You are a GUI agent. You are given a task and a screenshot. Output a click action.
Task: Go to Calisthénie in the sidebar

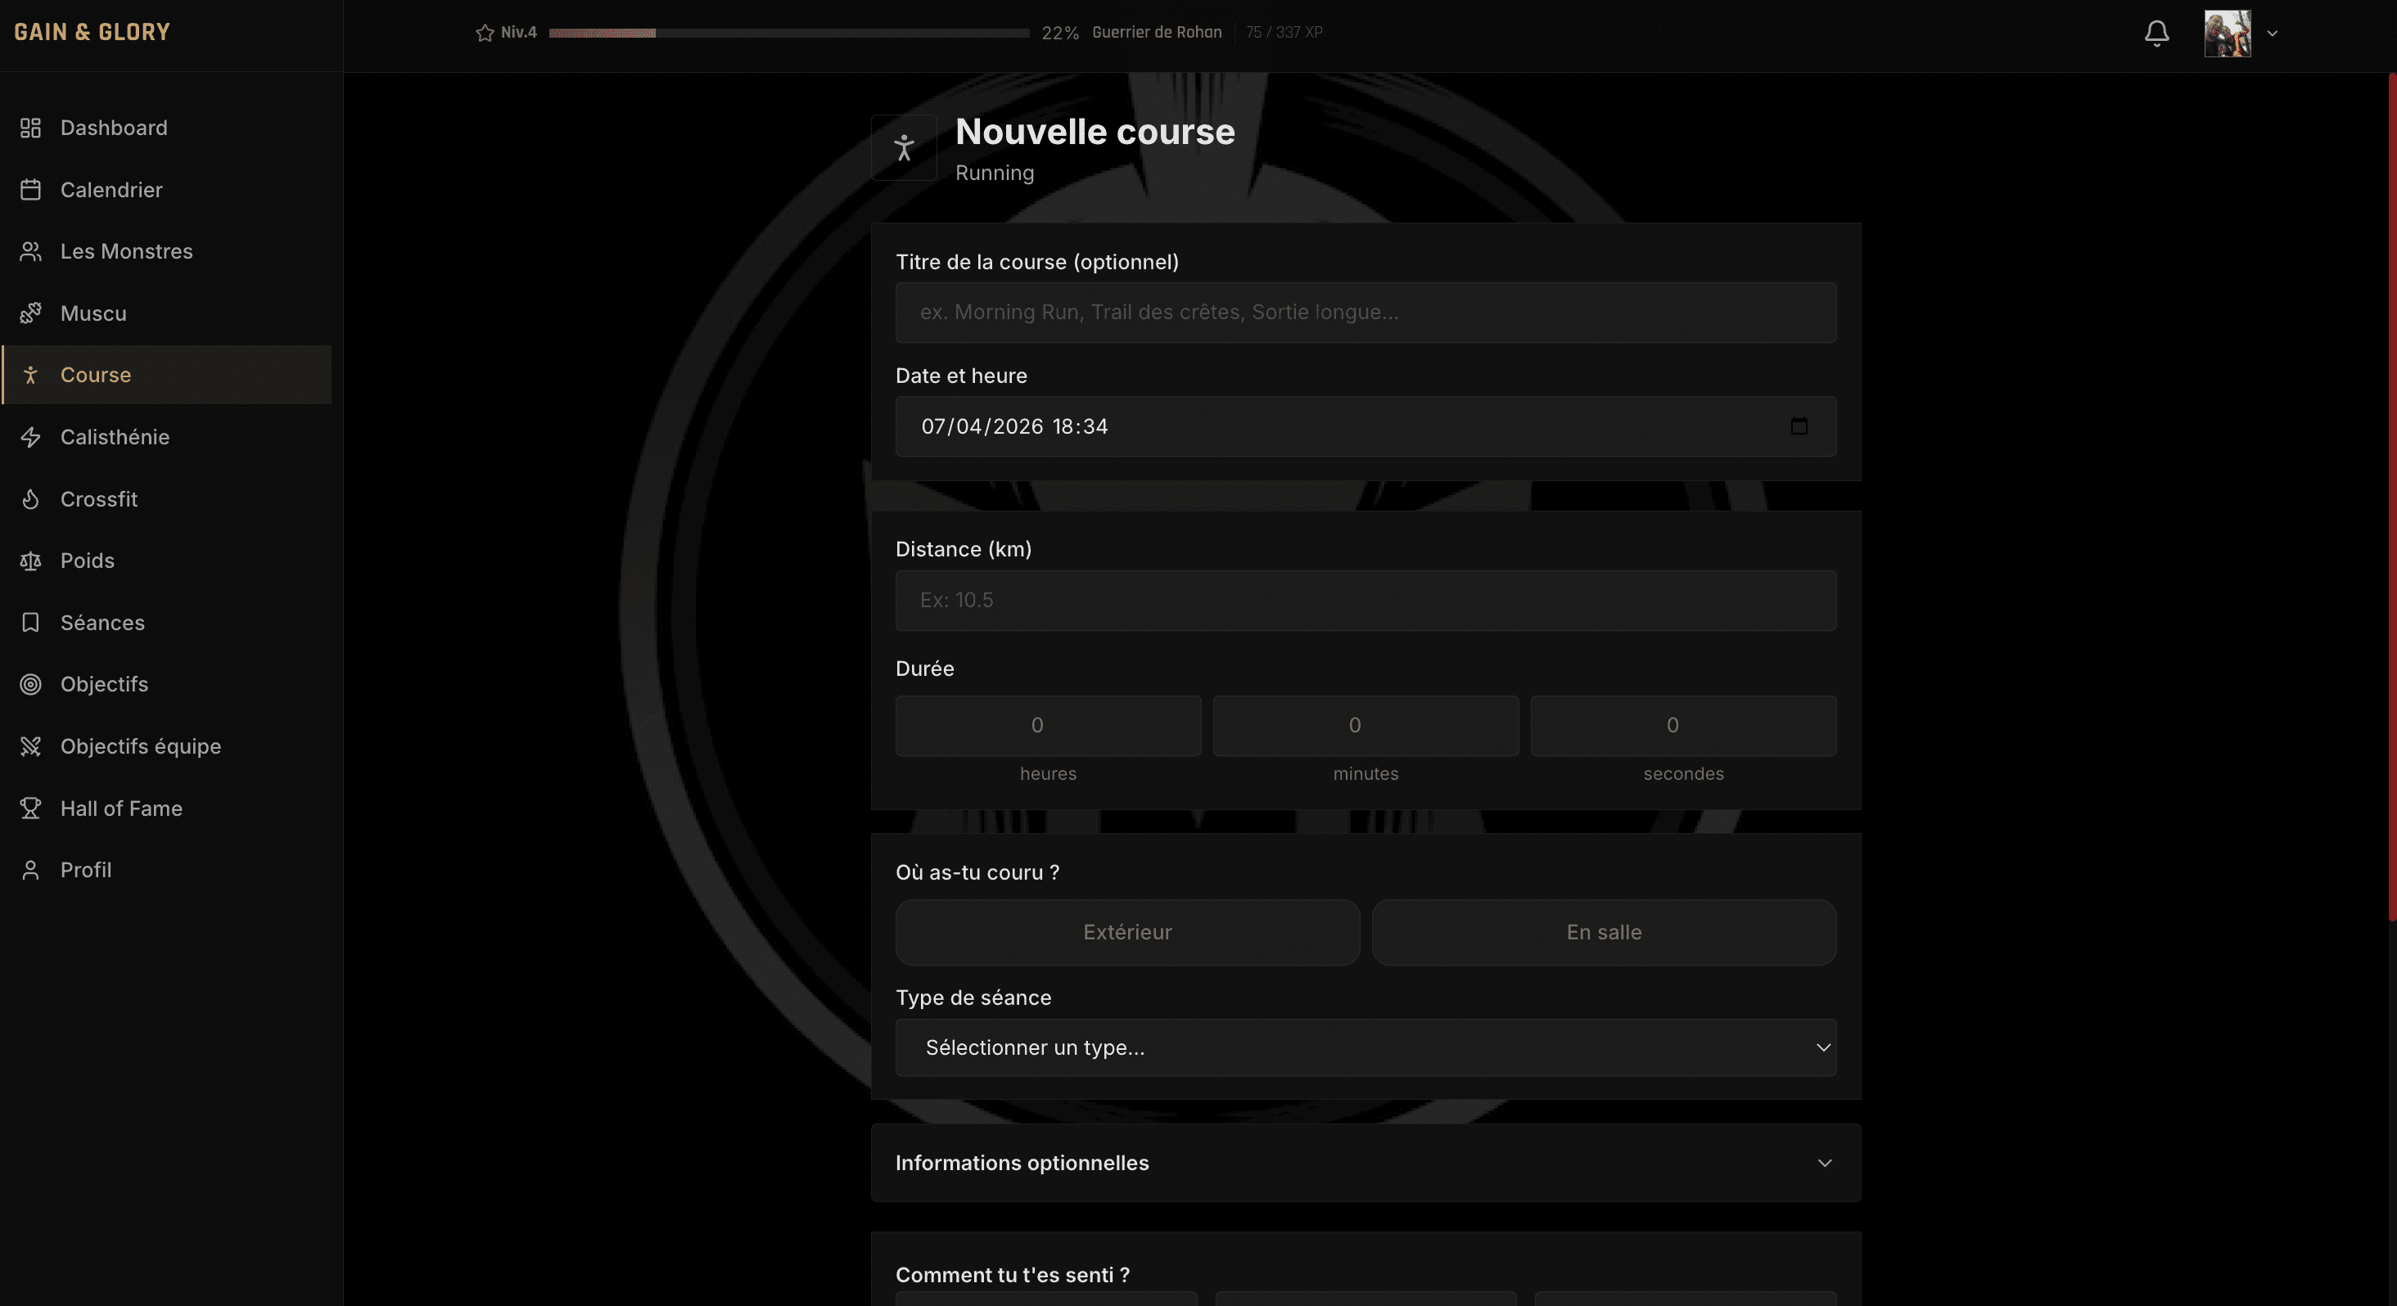click(x=115, y=437)
